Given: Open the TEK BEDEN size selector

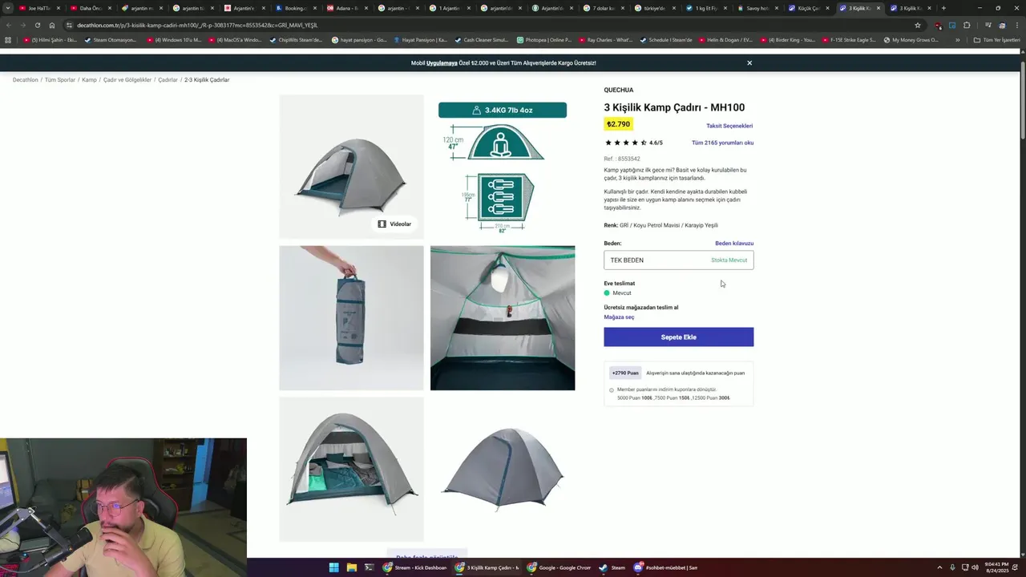Looking at the screenshot, I should click(x=678, y=260).
